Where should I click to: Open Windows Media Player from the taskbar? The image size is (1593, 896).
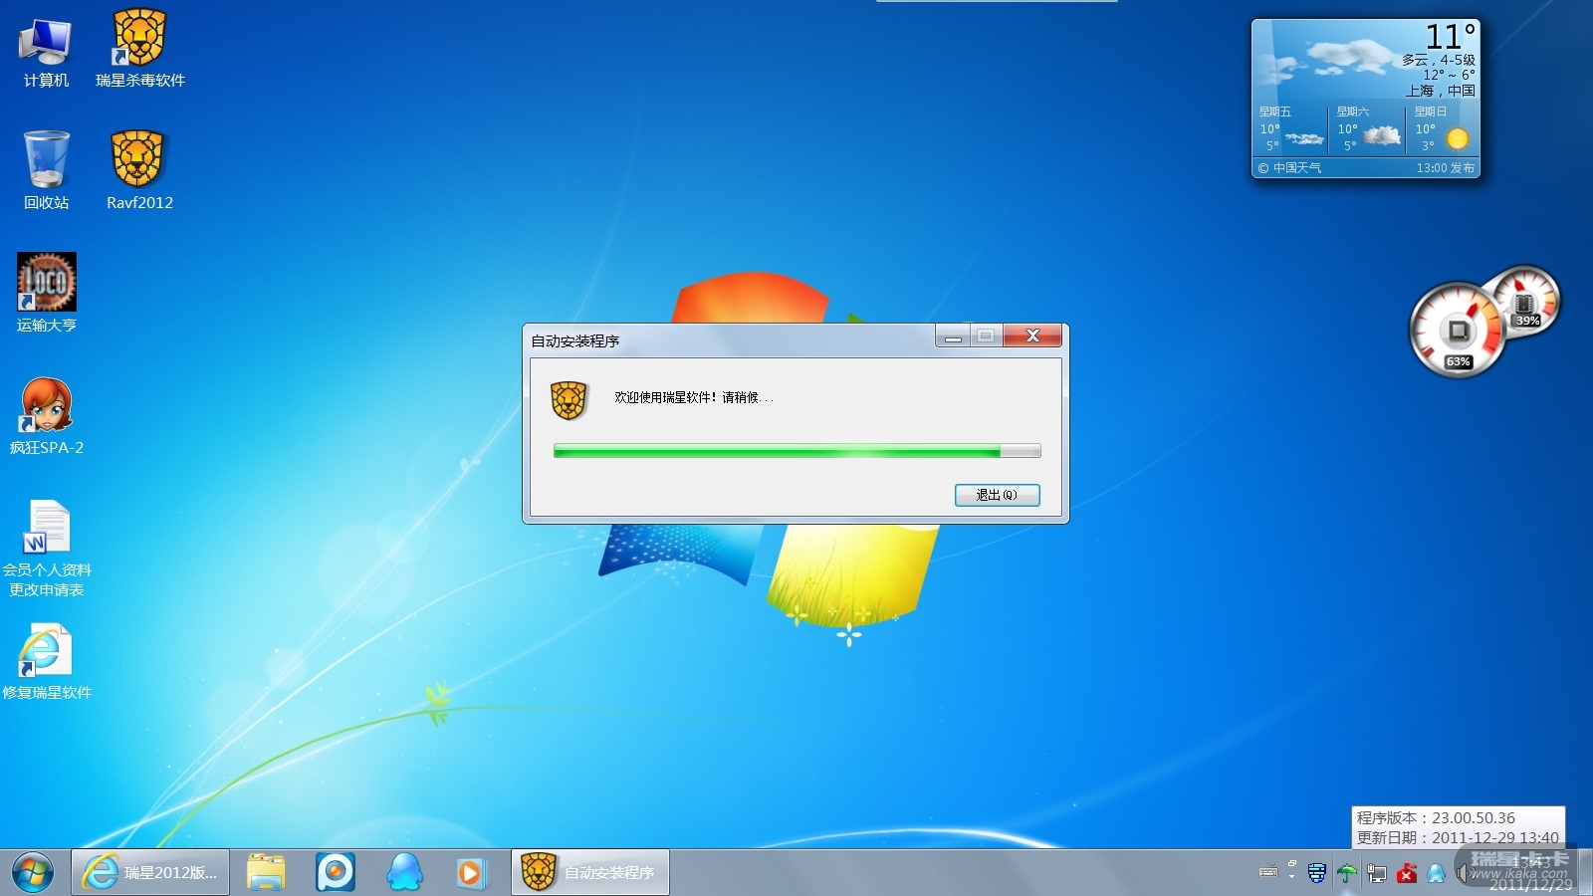tap(470, 873)
